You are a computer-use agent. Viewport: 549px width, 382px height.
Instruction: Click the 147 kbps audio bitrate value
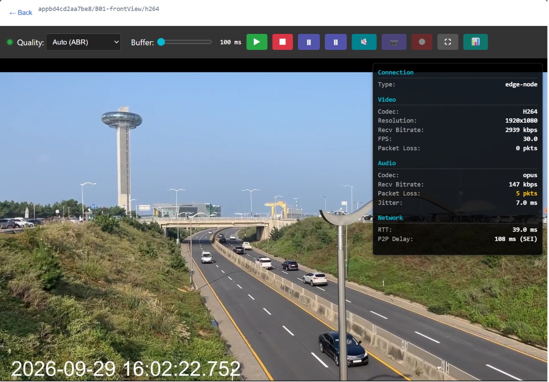(x=523, y=185)
